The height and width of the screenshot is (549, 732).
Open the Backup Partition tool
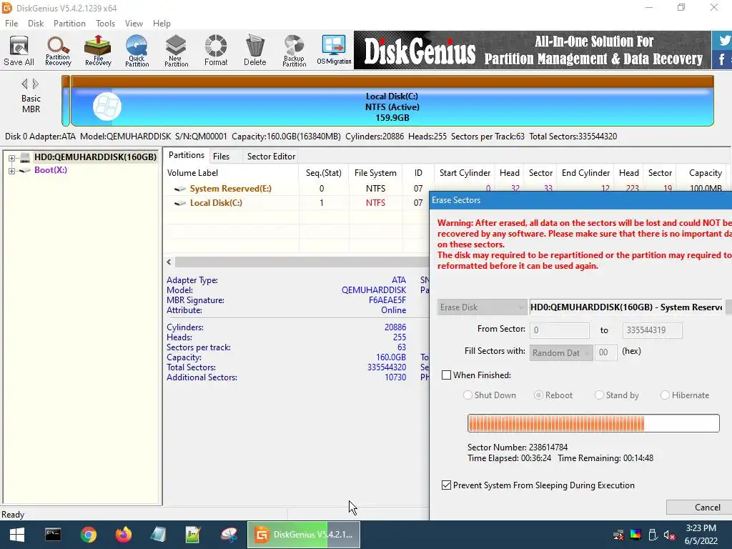(294, 51)
